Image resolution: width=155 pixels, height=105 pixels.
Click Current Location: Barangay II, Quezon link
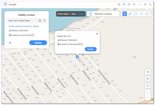24,26
